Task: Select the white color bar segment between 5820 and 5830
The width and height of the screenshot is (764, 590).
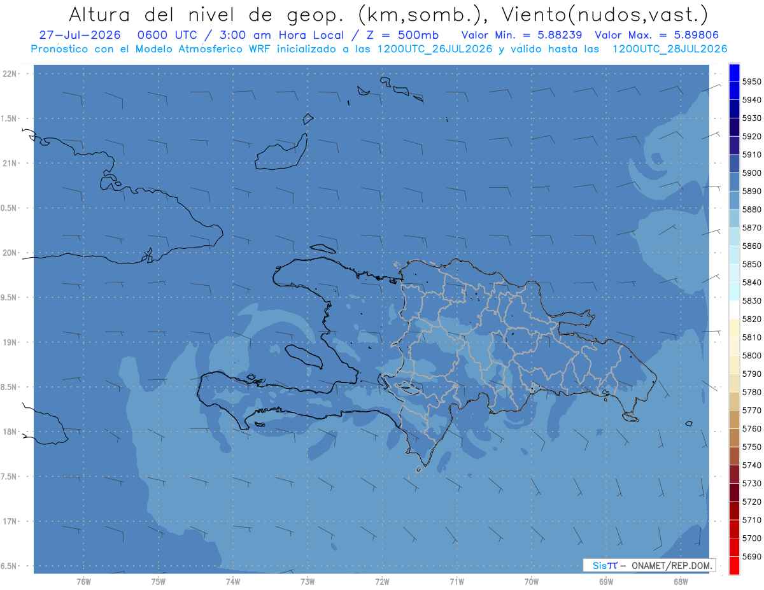Action: [734, 310]
